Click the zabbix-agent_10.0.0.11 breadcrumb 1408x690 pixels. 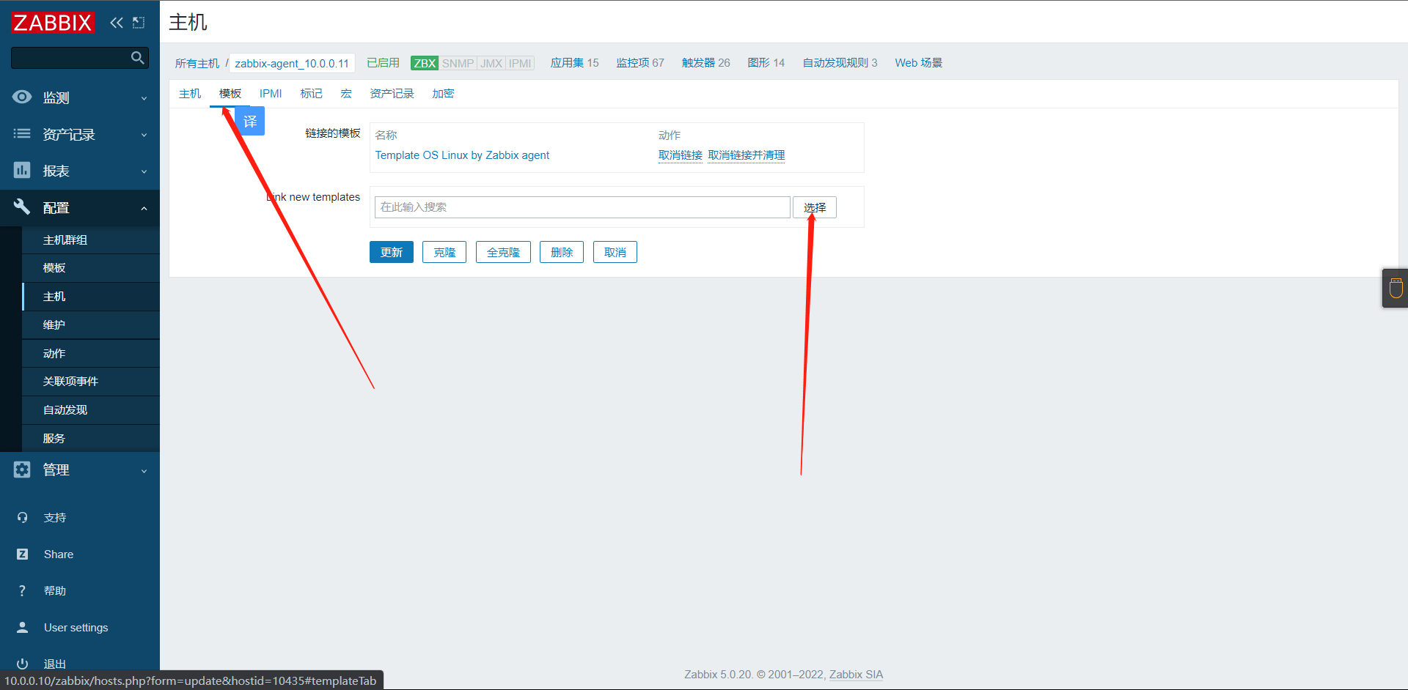[x=292, y=64]
